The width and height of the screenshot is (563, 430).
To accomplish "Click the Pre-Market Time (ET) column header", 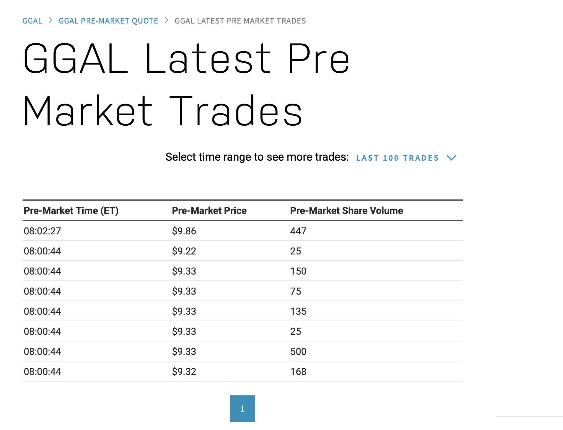I will [71, 210].
